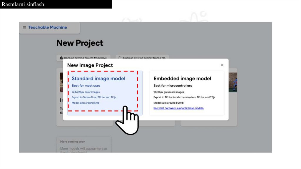
Task: Click the 'Rasmlarni sinflash' slide title
Action: point(23,4)
